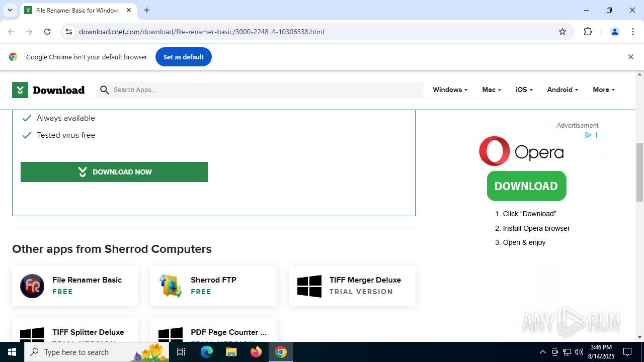
Task: Expand the iOS category dropdown
Action: [x=524, y=89]
